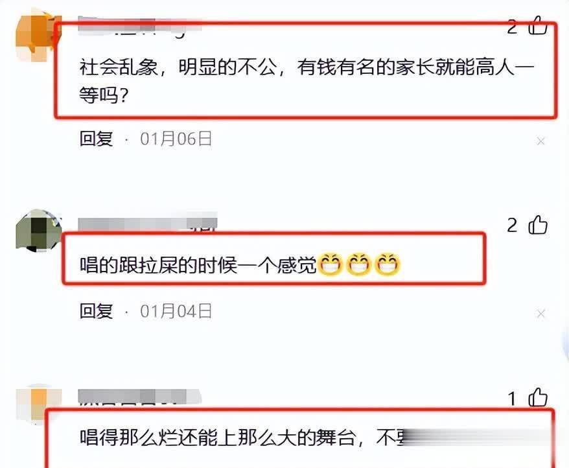The image size is (569, 468).
Task: Click the 01月06日 timestamp
Action: 176,139
